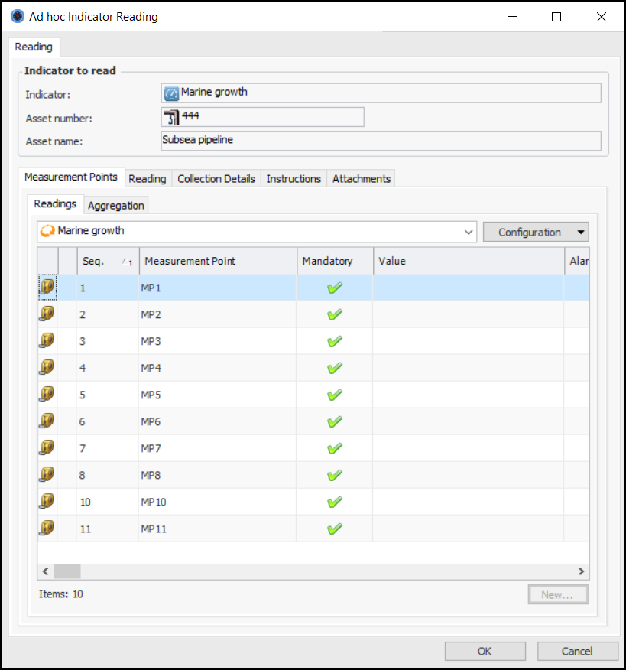Screen dimensions: 626x670
Task: Click the measurement point icon for MP1
Action: 47,288
